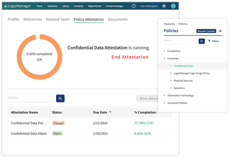The height and width of the screenshot is (157, 229).
Task: Collapse the Corporate tree node
Action: [x=165, y=58]
